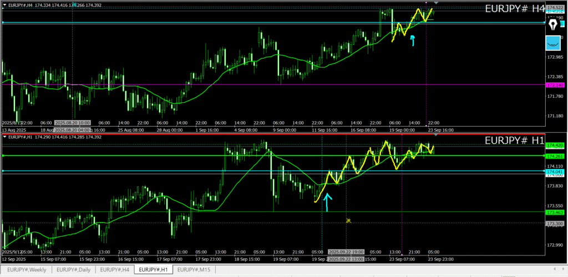568x277 pixels.
Task: Click the cyan up arrow on H1 chart
Action: coord(327,202)
